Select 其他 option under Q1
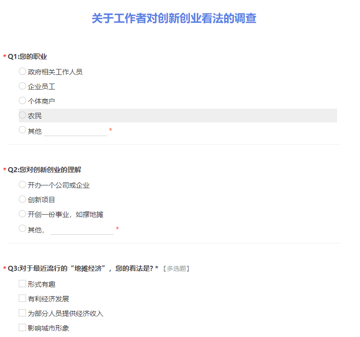 tap(22, 130)
